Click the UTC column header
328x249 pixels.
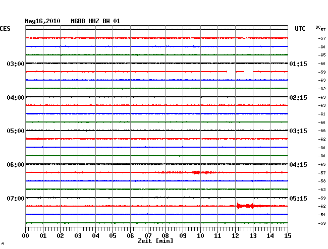[x=300, y=29]
